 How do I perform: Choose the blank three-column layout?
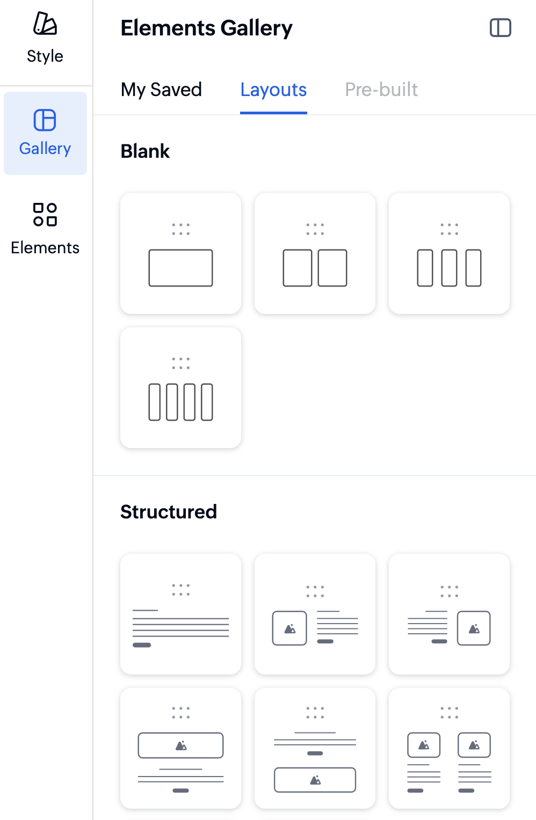pyautogui.click(x=449, y=253)
